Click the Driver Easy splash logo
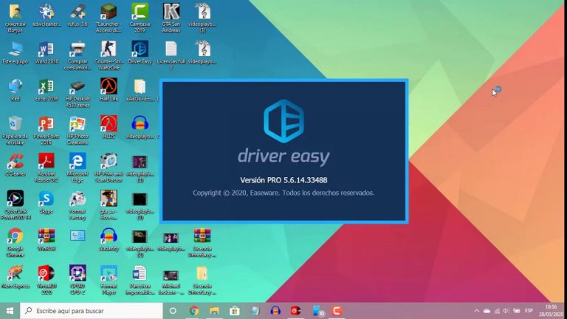 pos(283,121)
